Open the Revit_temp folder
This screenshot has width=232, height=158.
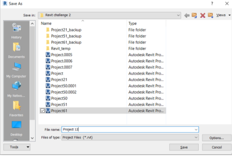coord(58,49)
